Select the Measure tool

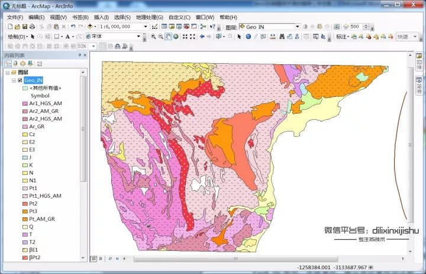272,37
